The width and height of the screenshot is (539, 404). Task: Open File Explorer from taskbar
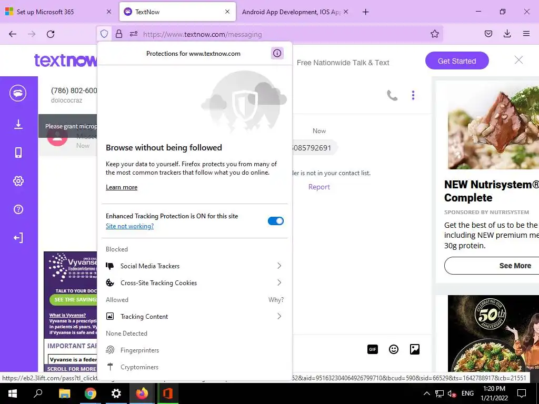(64, 393)
